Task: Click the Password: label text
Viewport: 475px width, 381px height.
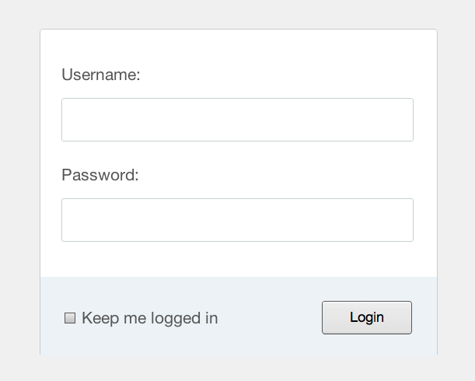Action: (x=100, y=175)
